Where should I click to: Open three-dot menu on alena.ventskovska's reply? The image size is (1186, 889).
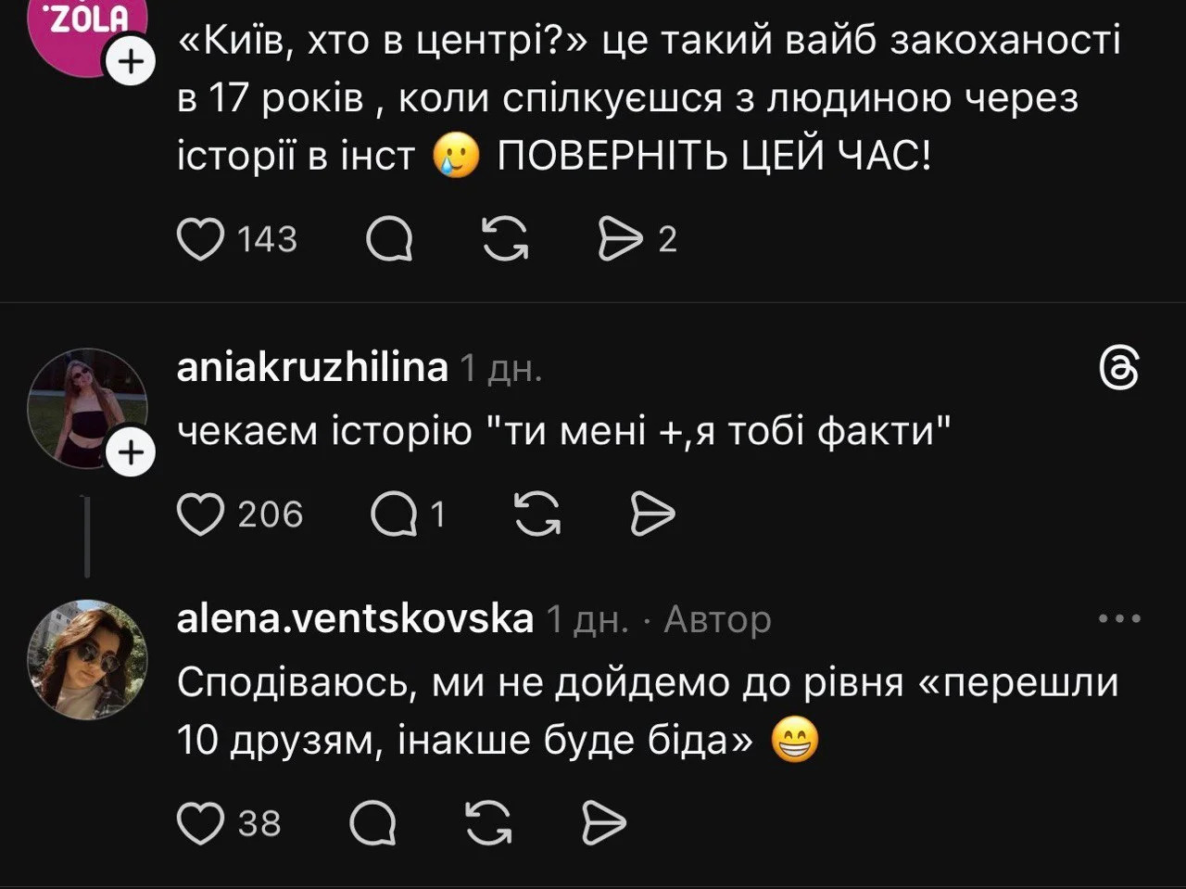pos(1118,618)
